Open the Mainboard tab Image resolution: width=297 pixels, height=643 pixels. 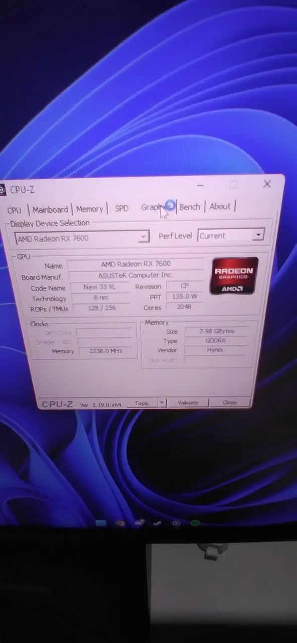pos(50,210)
